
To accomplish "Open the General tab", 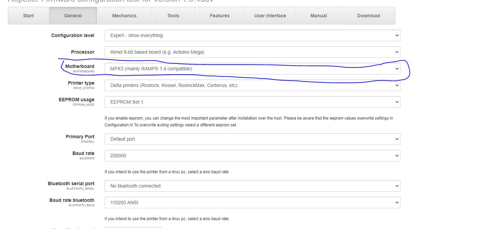I will click(x=73, y=16).
